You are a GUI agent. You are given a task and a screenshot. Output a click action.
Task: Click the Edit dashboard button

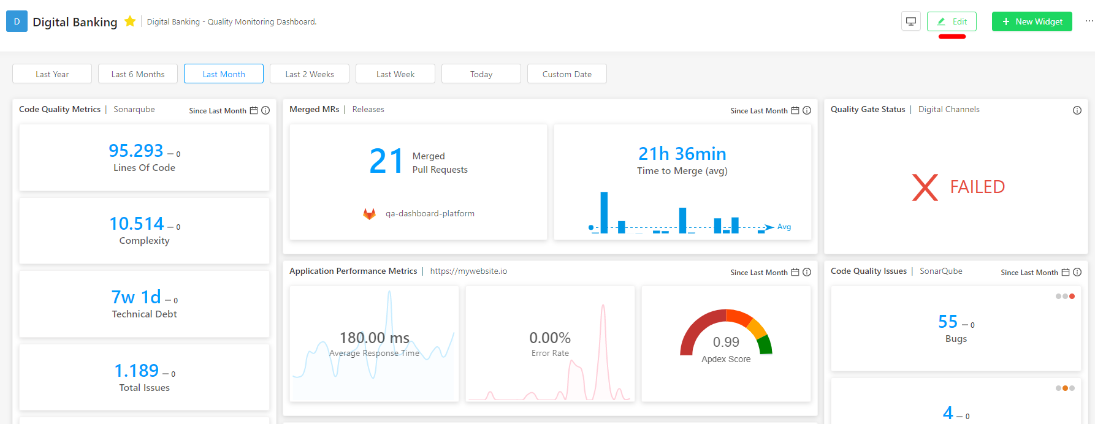(x=952, y=21)
